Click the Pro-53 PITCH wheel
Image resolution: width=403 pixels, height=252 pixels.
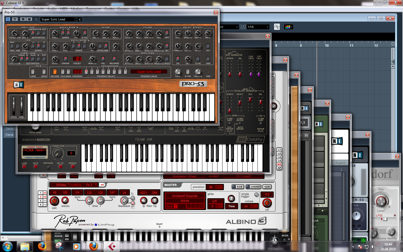(x=14, y=105)
